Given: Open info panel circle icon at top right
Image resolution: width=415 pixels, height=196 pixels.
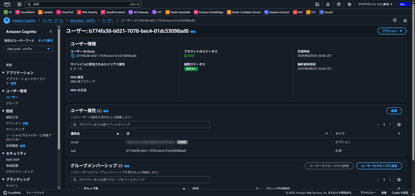Looking at the screenshot, I should coord(395,20).
